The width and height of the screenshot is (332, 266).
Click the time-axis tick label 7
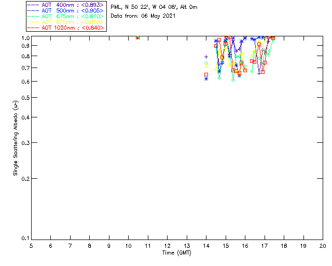(70, 246)
